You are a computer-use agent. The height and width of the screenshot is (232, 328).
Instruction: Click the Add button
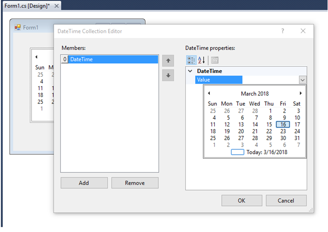pos(84,183)
